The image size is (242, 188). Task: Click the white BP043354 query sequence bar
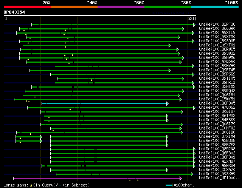[100, 15]
